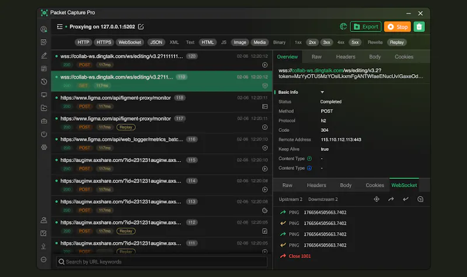
Task: Toggle the Media filter chip
Action: [x=259, y=42]
